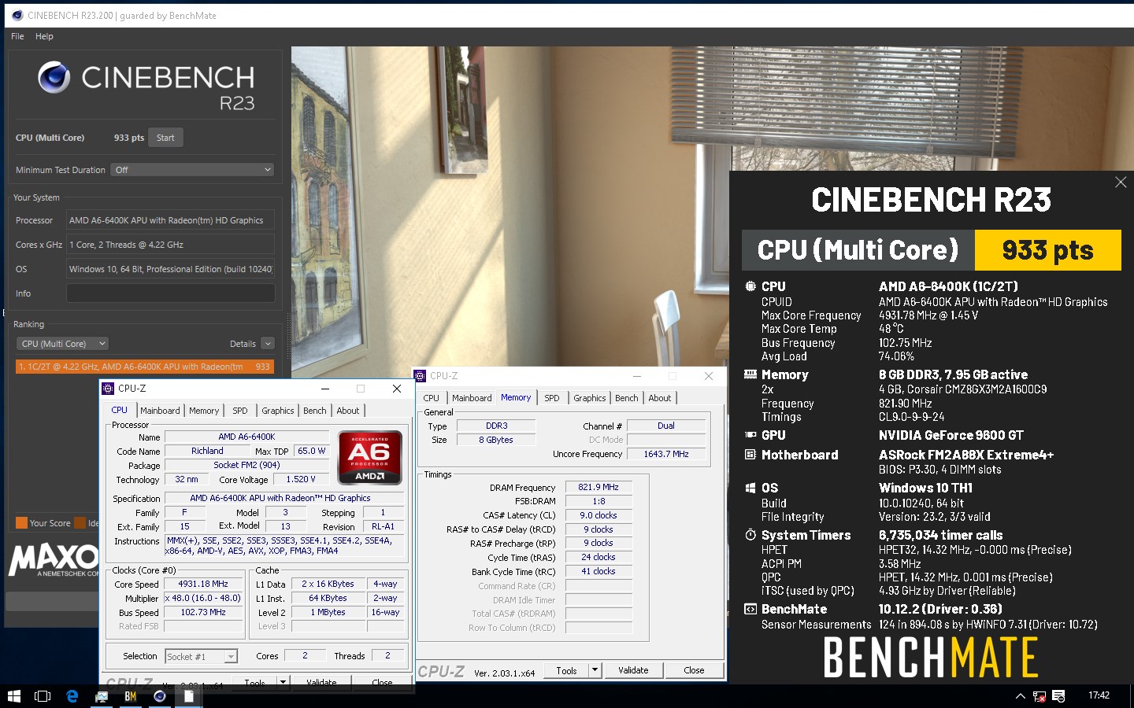Viewport: 1134px width, 708px height.
Task: Launch Microsoft Edge from the taskbar
Action: (72, 696)
